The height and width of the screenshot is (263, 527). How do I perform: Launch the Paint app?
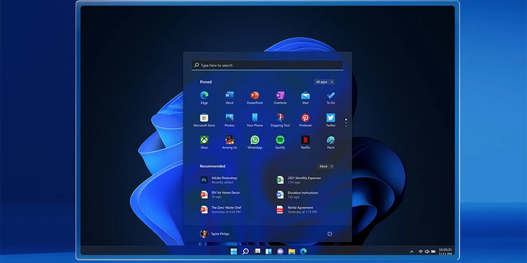[x=331, y=142]
